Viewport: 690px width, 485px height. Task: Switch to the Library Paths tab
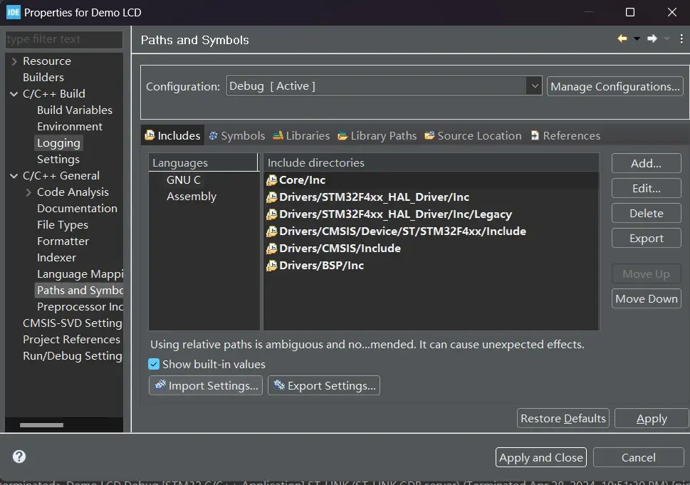pos(377,135)
